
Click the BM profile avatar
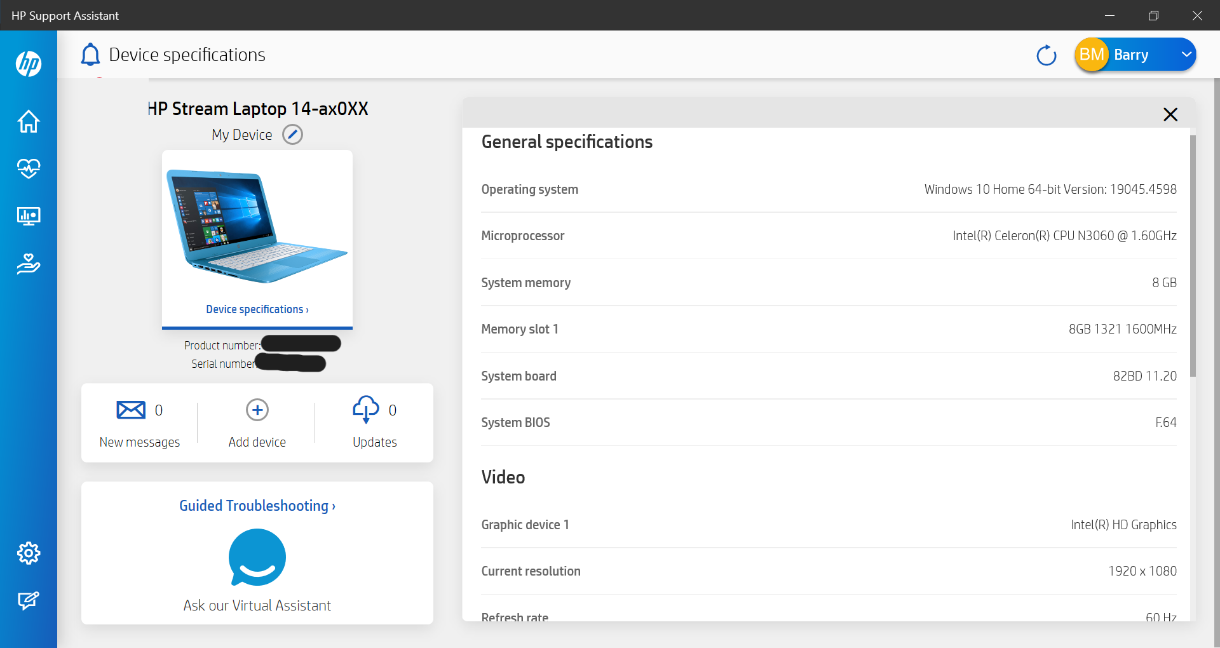pos(1092,55)
